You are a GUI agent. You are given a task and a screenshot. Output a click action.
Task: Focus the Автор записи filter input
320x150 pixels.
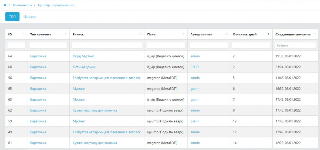(209, 45)
